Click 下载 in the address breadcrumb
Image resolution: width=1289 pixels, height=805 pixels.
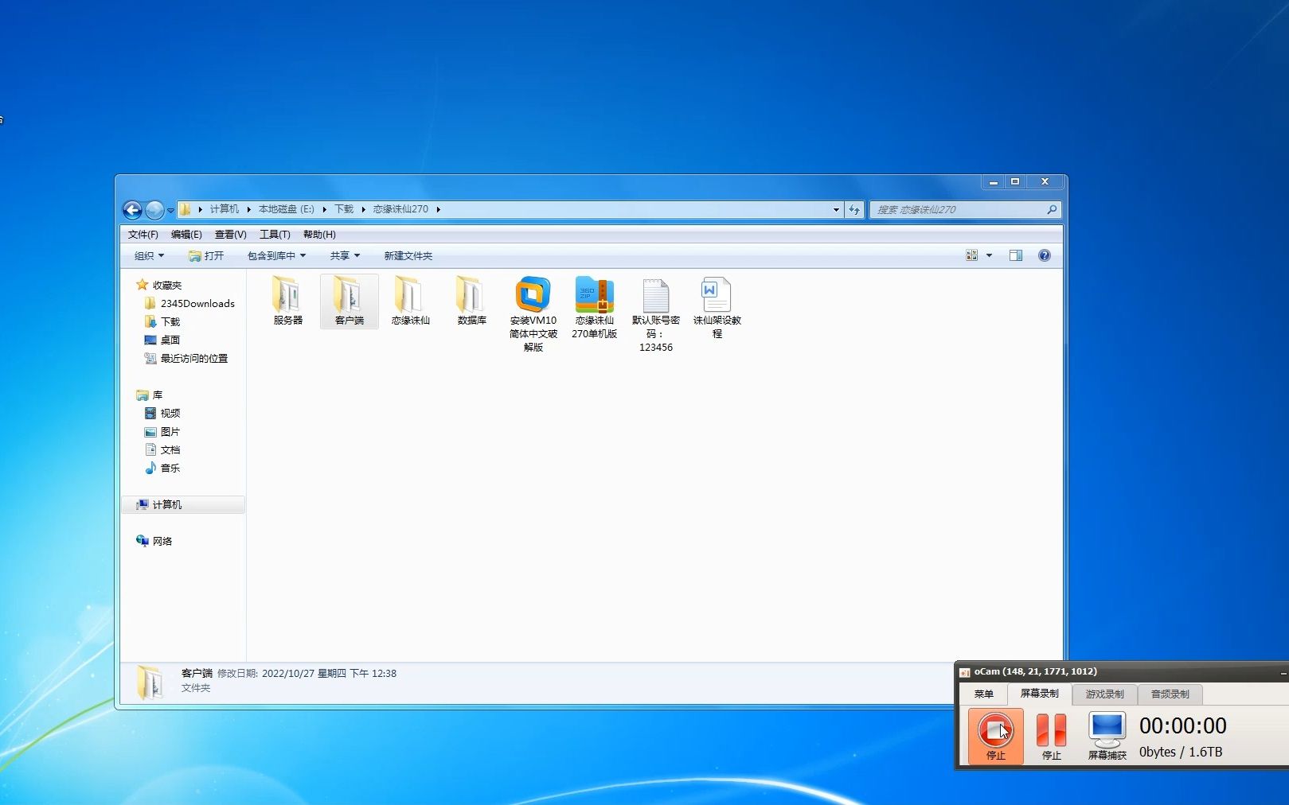click(344, 209)
